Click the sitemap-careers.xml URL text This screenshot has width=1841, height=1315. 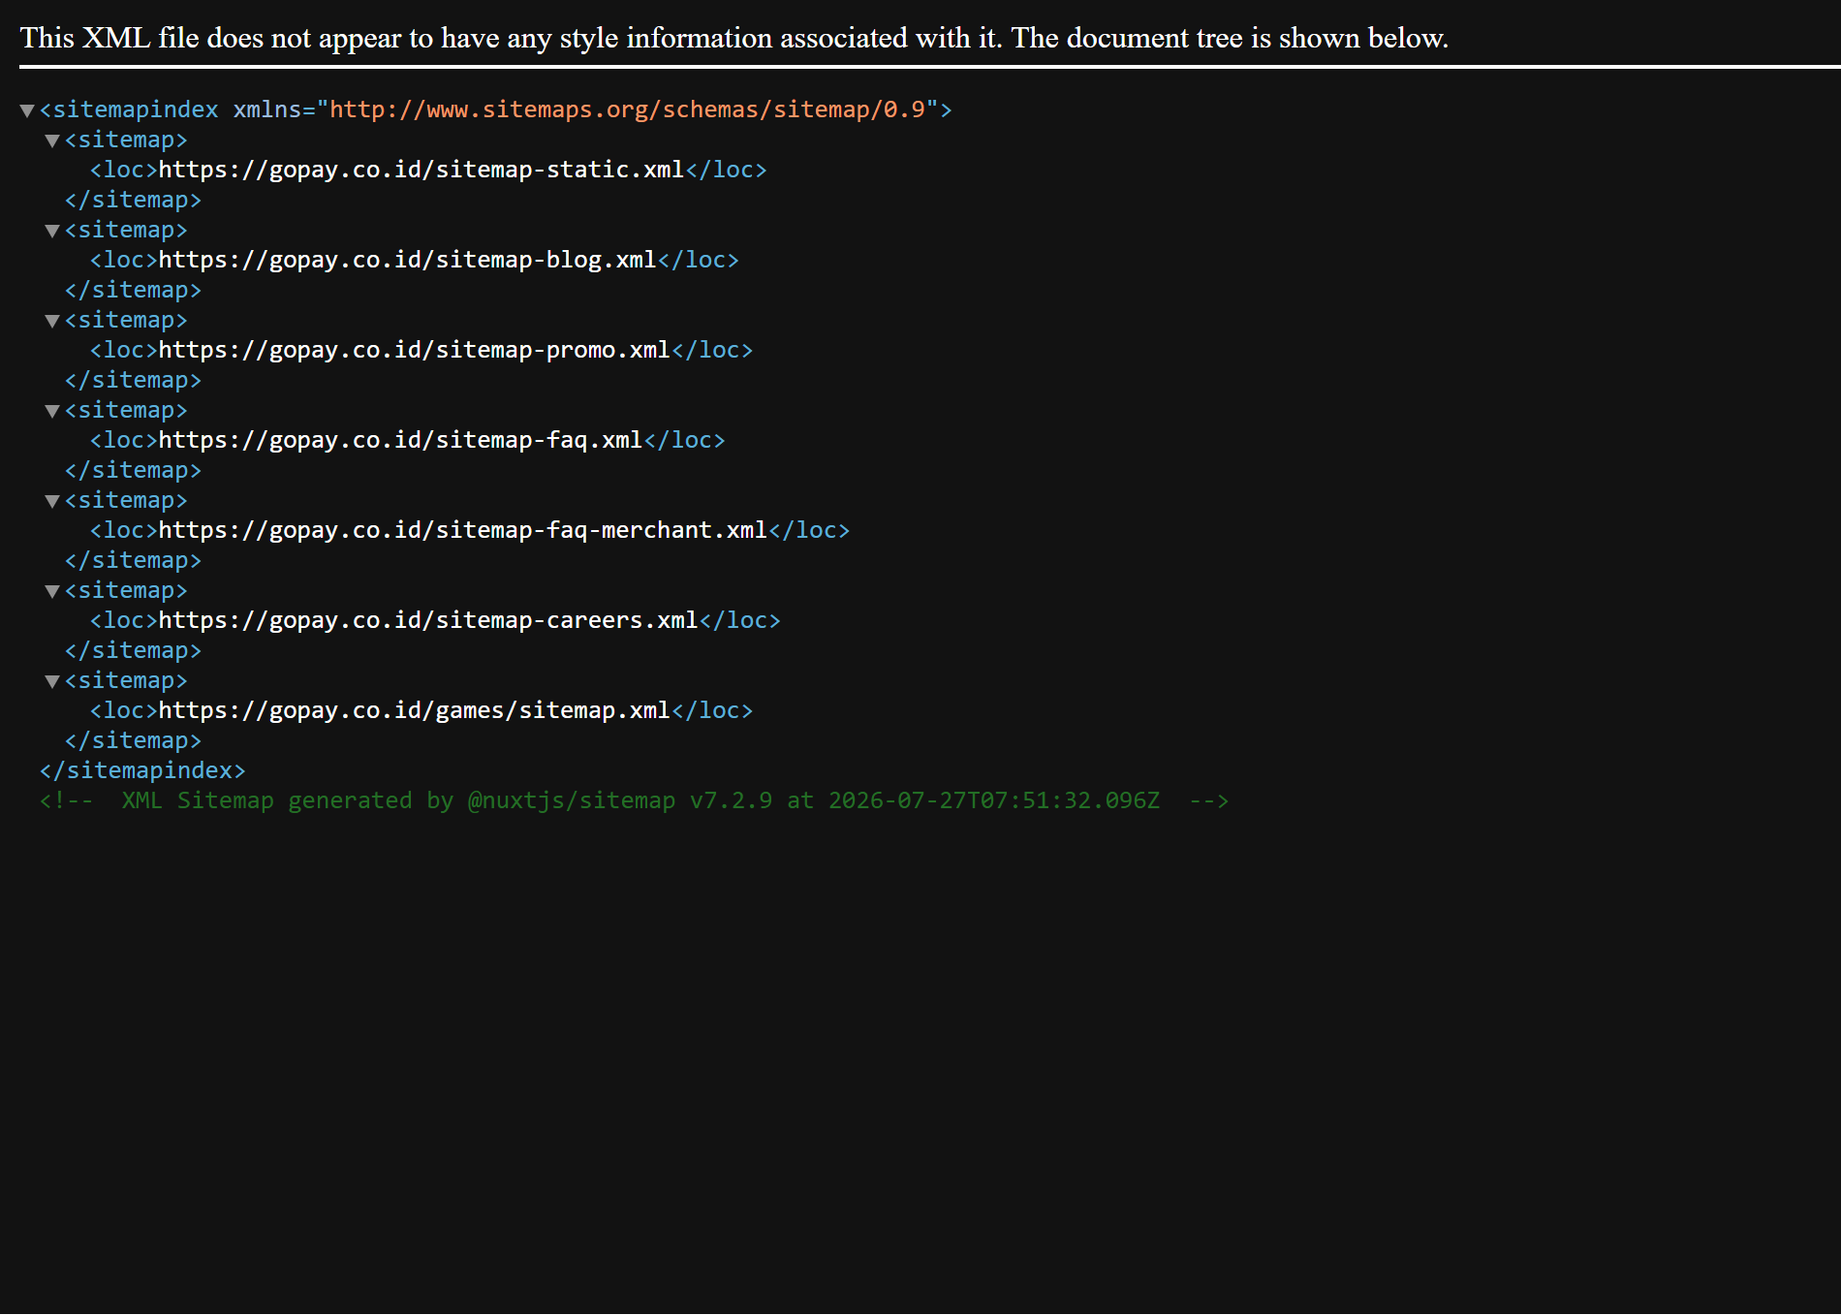tap(428, 620)
